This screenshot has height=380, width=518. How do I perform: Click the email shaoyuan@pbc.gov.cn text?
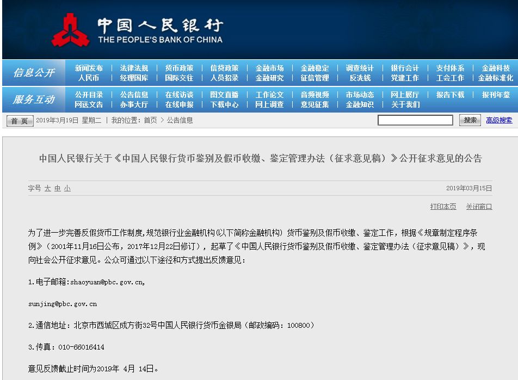(x=107, y=282)
